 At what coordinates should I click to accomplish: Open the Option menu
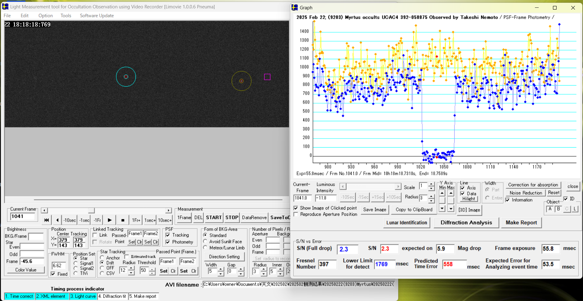click(46, 15)
